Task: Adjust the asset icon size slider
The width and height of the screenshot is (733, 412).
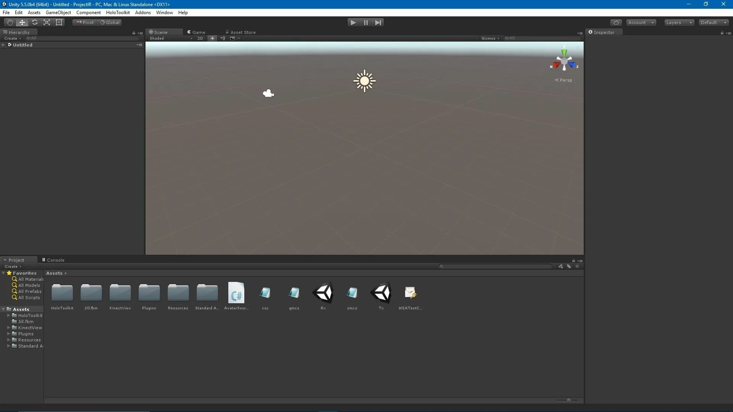Action: (x=567, y=400)
